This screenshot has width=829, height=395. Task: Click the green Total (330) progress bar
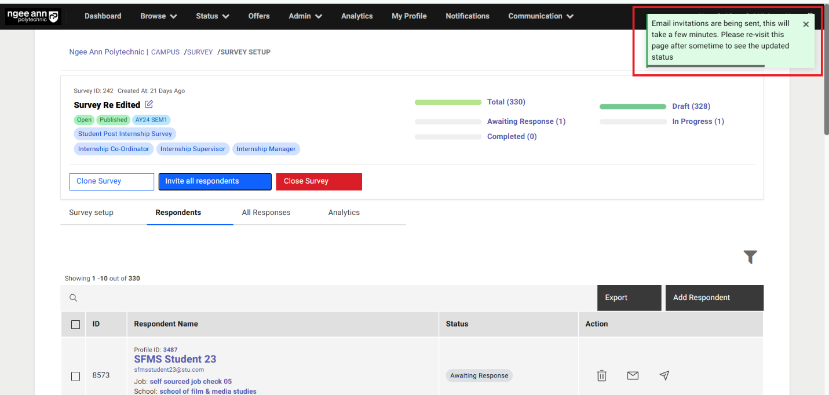click(x=448, y=102)
